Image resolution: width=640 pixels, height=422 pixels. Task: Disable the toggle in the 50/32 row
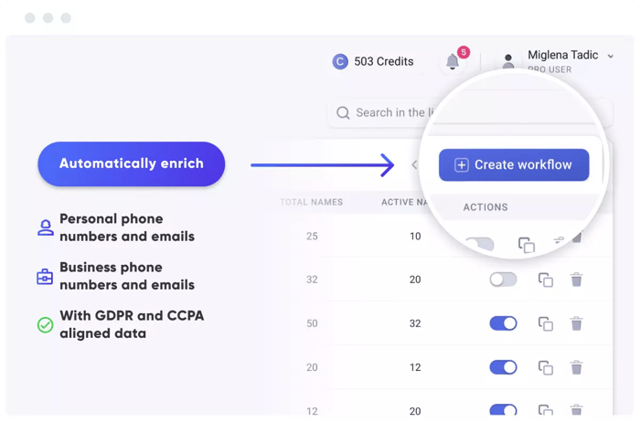coord(503,323)
